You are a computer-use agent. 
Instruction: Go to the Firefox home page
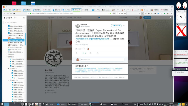click(x=14, y=14)
